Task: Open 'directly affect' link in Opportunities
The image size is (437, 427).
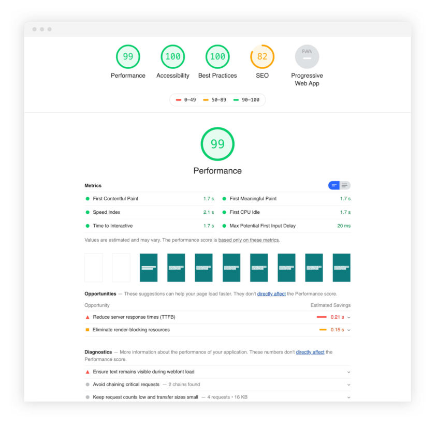Action: 271,294
